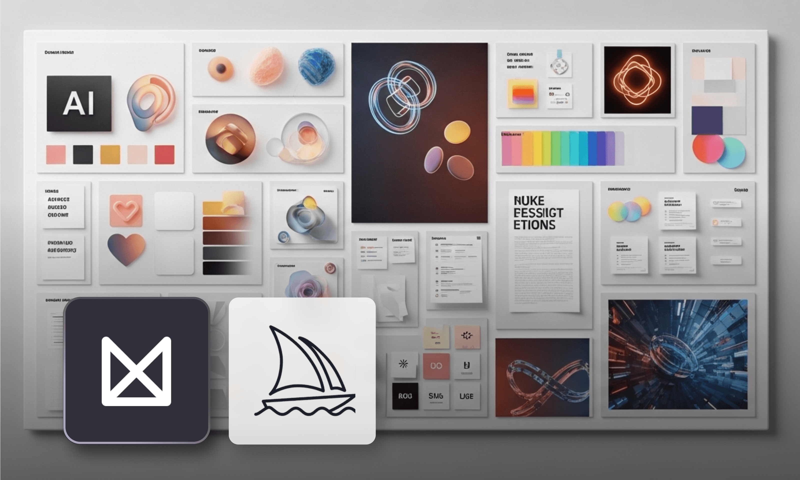800x480 pixels.
Task: Click the pink heart icon tile
Action: point(126,210)
